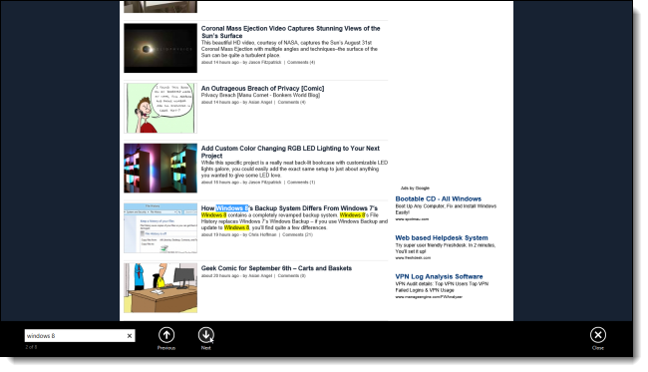Open 'Geek Comic for September 6th' article
648x372 pixels.
[x=276, y=268]
